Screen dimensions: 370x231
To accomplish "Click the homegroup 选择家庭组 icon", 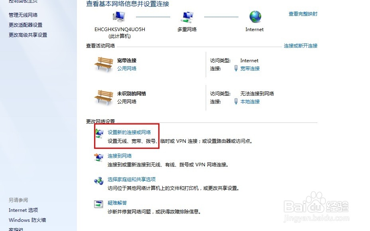I will tap(98, 181).
